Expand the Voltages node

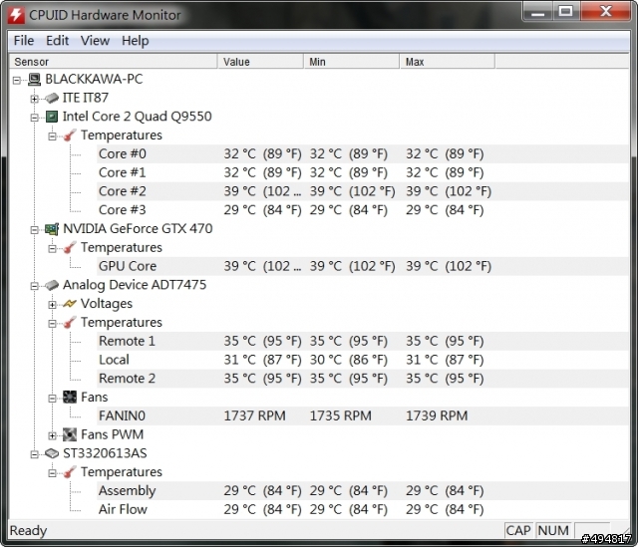point(53,305)
